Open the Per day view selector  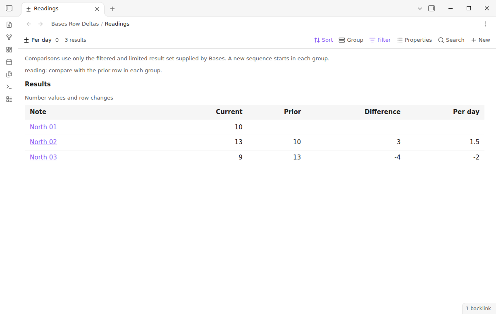42,40
